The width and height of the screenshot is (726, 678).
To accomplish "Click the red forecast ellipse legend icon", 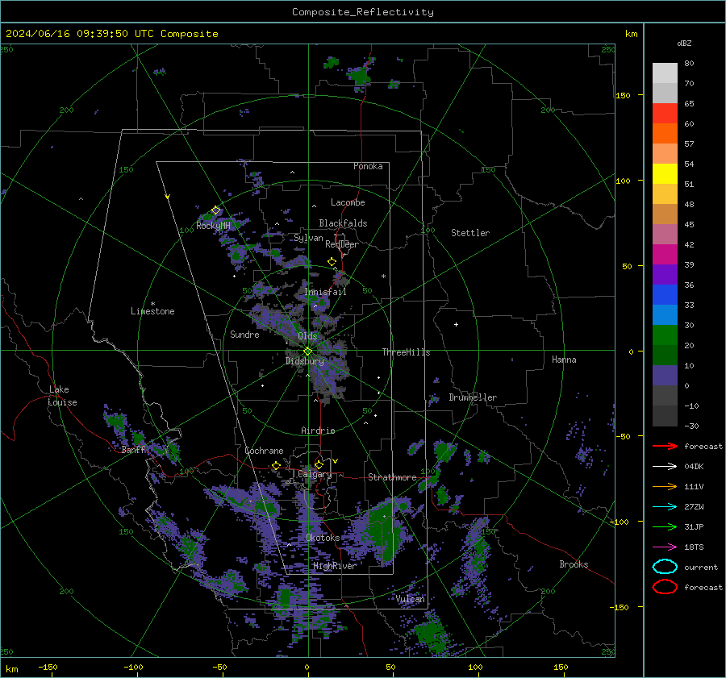I will 665,587.
